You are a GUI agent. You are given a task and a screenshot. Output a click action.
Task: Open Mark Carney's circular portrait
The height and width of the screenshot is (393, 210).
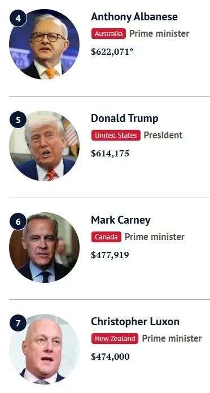[45, 248]
